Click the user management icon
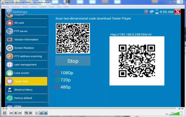Image resolution: width=186 pixels, height=117 pixels. point(10,65)
